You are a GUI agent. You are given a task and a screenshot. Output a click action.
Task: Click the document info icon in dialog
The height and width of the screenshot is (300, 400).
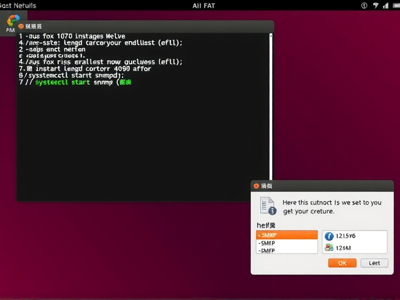267,206
